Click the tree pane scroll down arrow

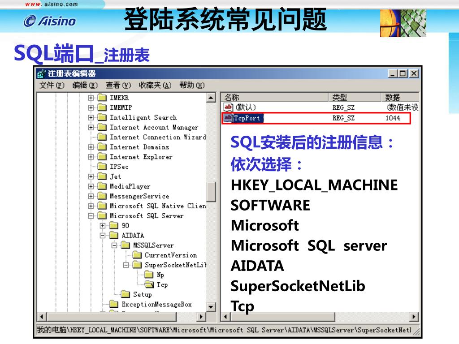coord(211,307)
